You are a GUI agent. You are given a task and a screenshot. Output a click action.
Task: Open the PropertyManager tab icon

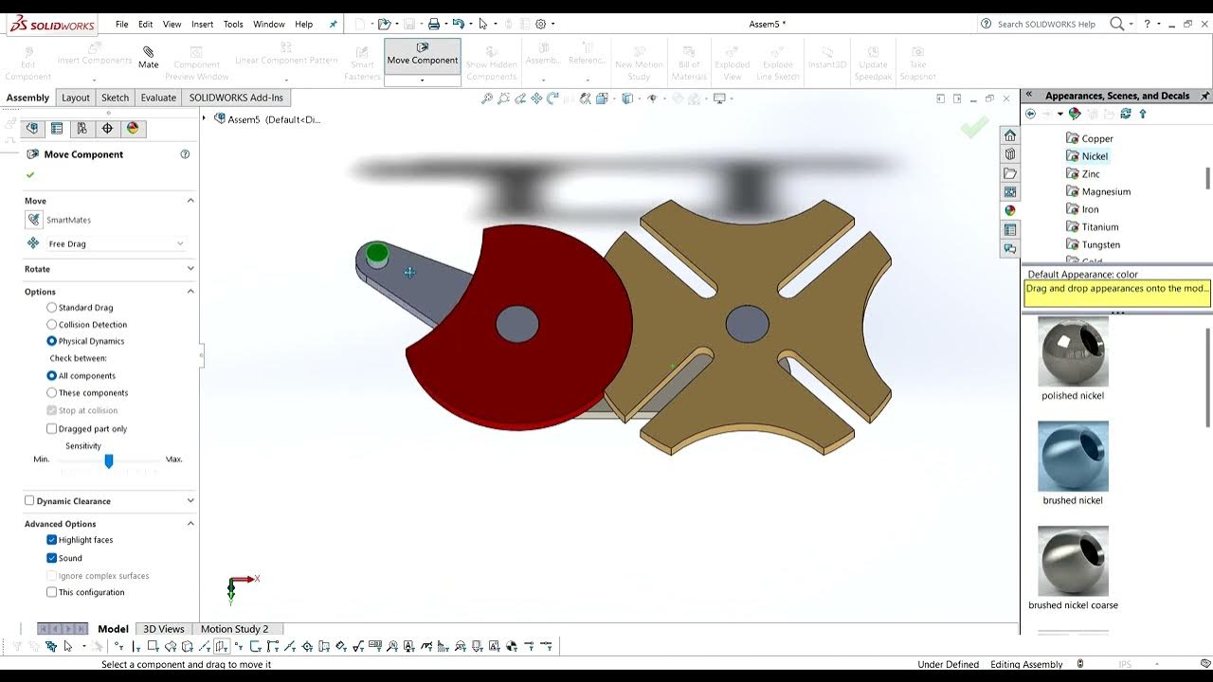(57, 128)
